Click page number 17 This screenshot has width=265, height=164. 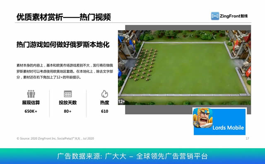[247, 138]
